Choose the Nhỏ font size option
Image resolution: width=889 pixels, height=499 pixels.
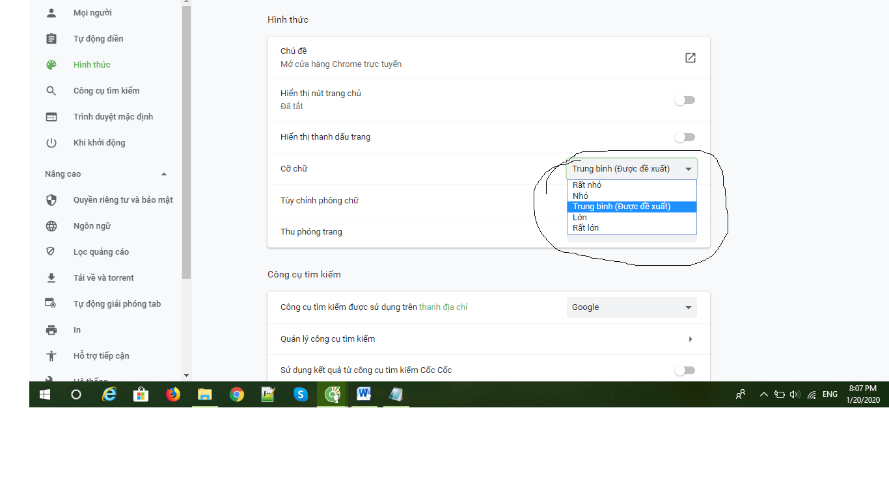(581, 196)
